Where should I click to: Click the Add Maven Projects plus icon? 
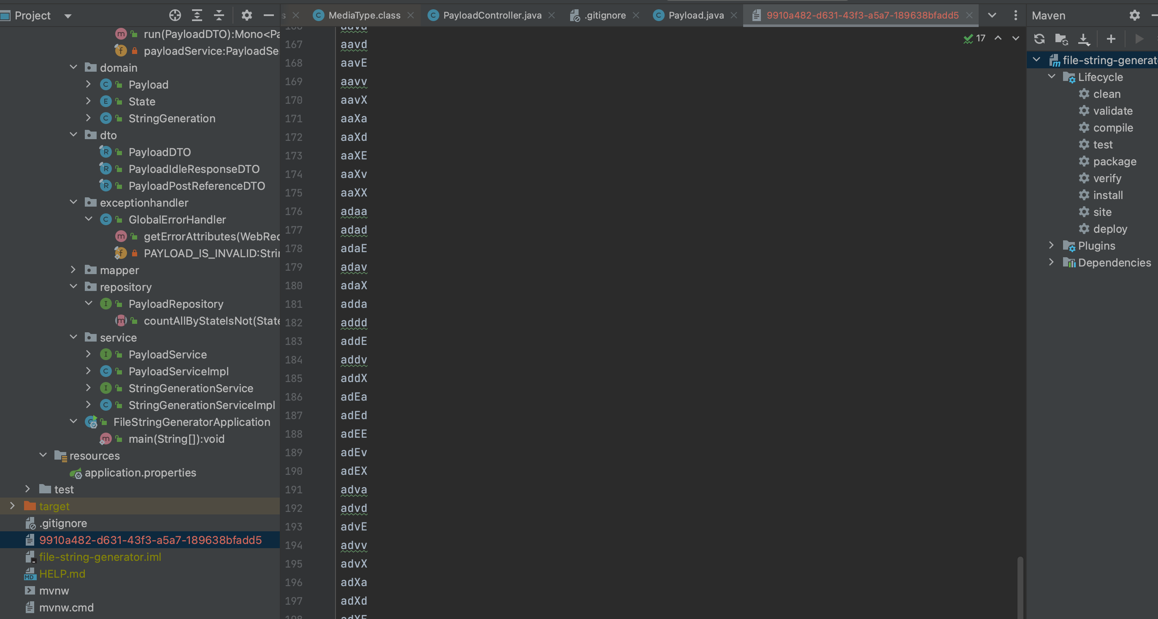[x=1111, y=39]
